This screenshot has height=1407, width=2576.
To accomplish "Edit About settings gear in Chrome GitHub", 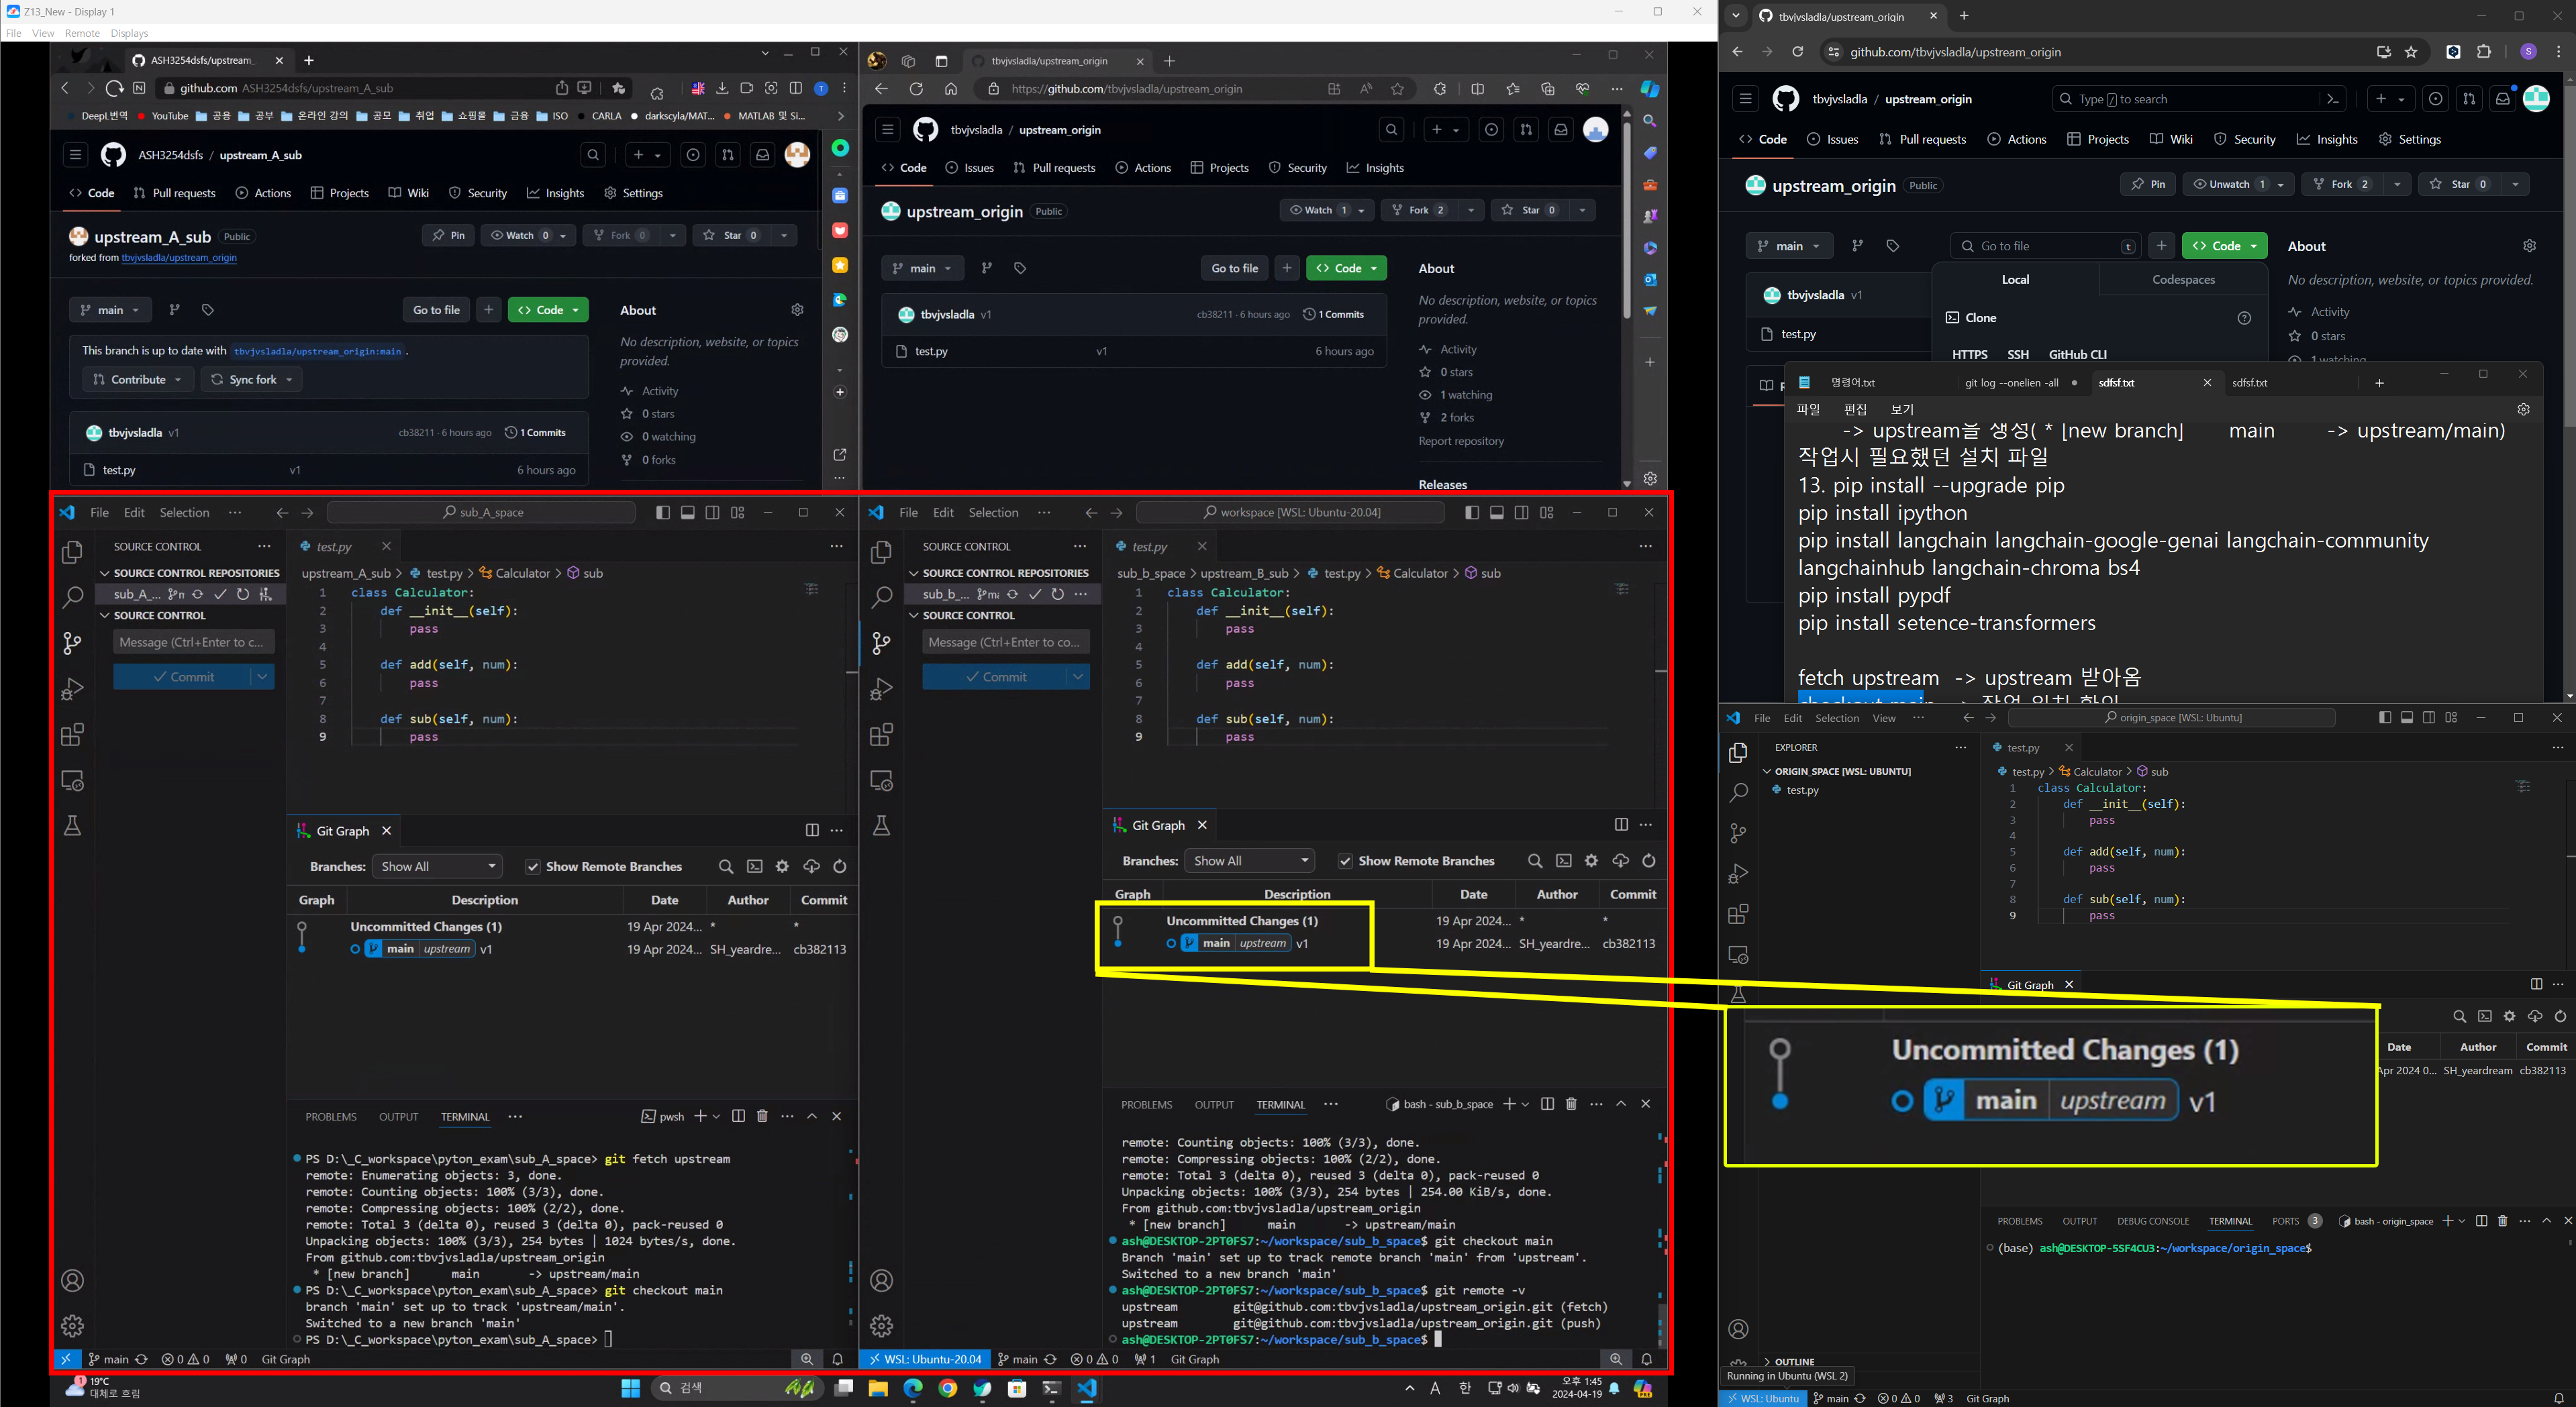I will point(2529,246).
